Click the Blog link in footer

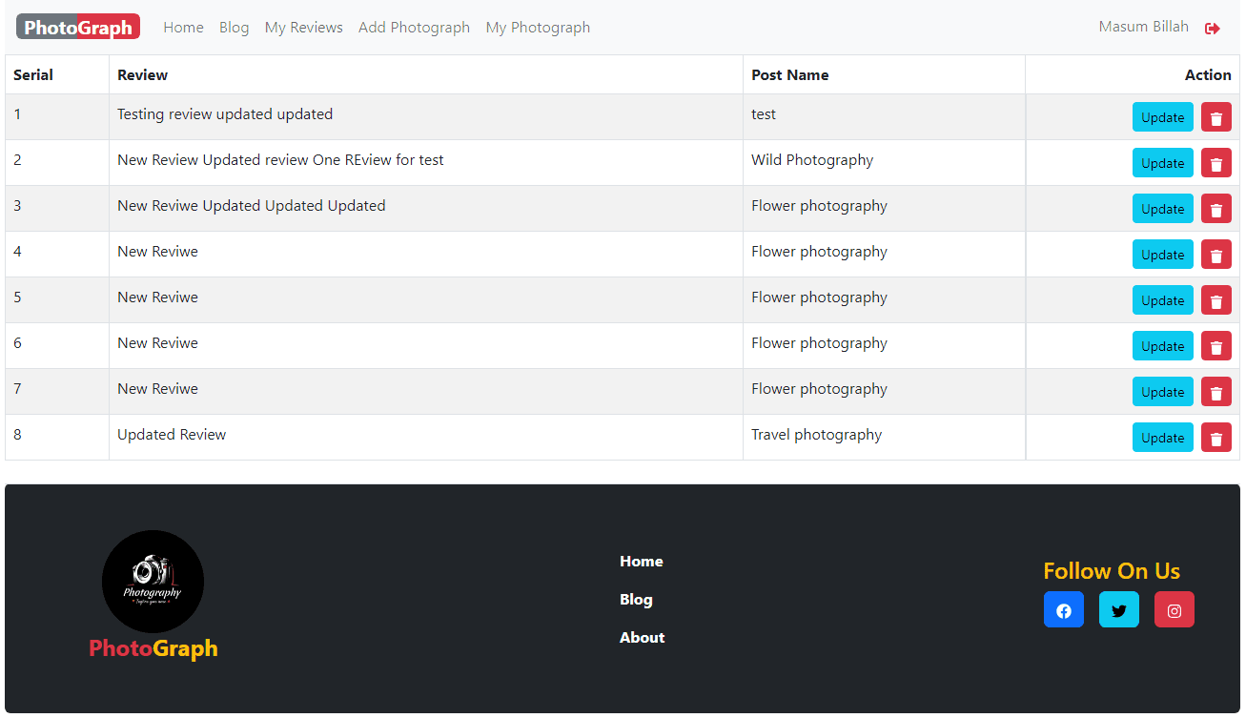click(x=636, y=600)
